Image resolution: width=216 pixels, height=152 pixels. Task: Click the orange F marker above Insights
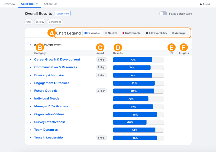pyautogui.click(x=183, y=47)
